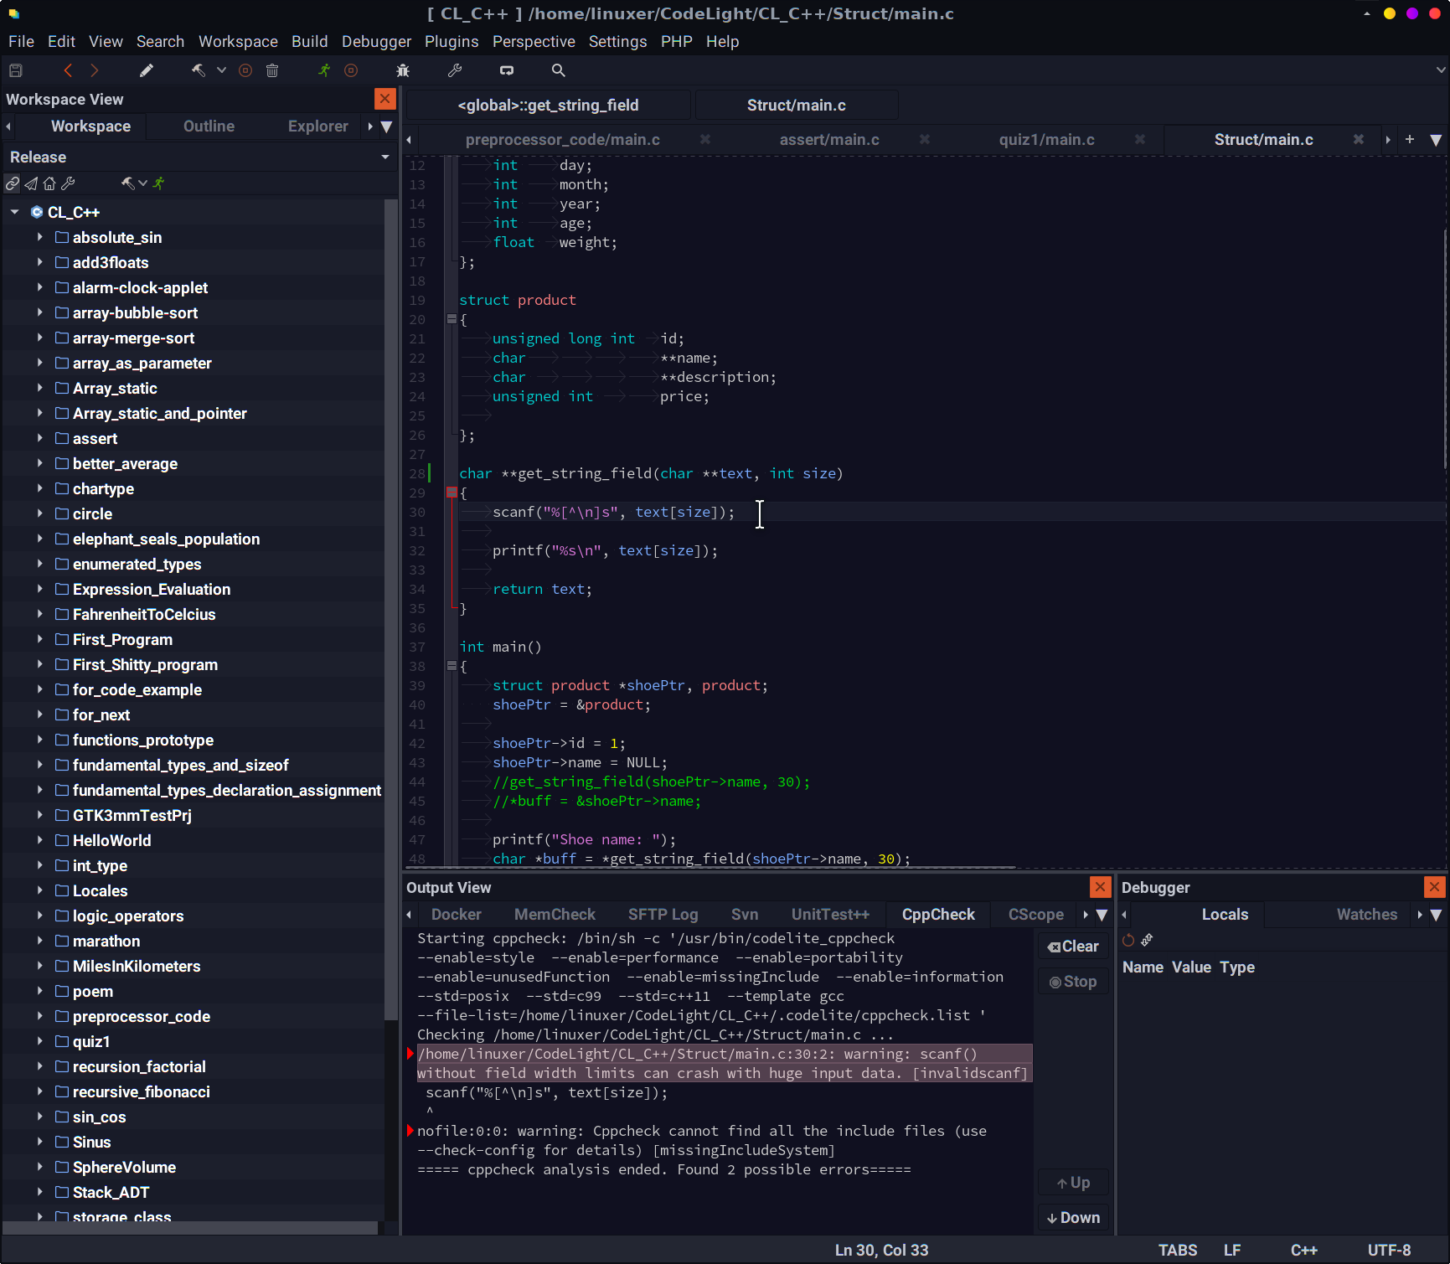Viewport: 1450px width, 1264px height.
Task: Click the home icon in Workspace View
Action: pyautogui.click(x=49, y=183)
